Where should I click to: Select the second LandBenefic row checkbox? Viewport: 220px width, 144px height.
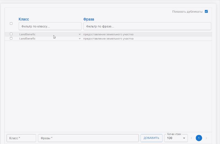[x=11, y=38]
